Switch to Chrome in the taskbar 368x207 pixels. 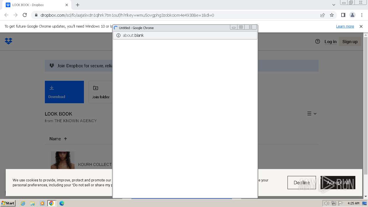point(51,203)
